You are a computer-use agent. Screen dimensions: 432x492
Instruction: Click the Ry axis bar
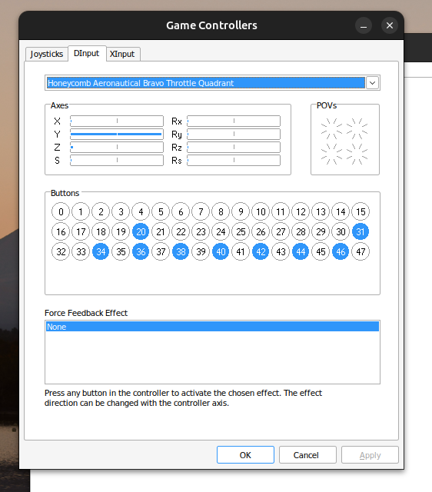[234, 134]
